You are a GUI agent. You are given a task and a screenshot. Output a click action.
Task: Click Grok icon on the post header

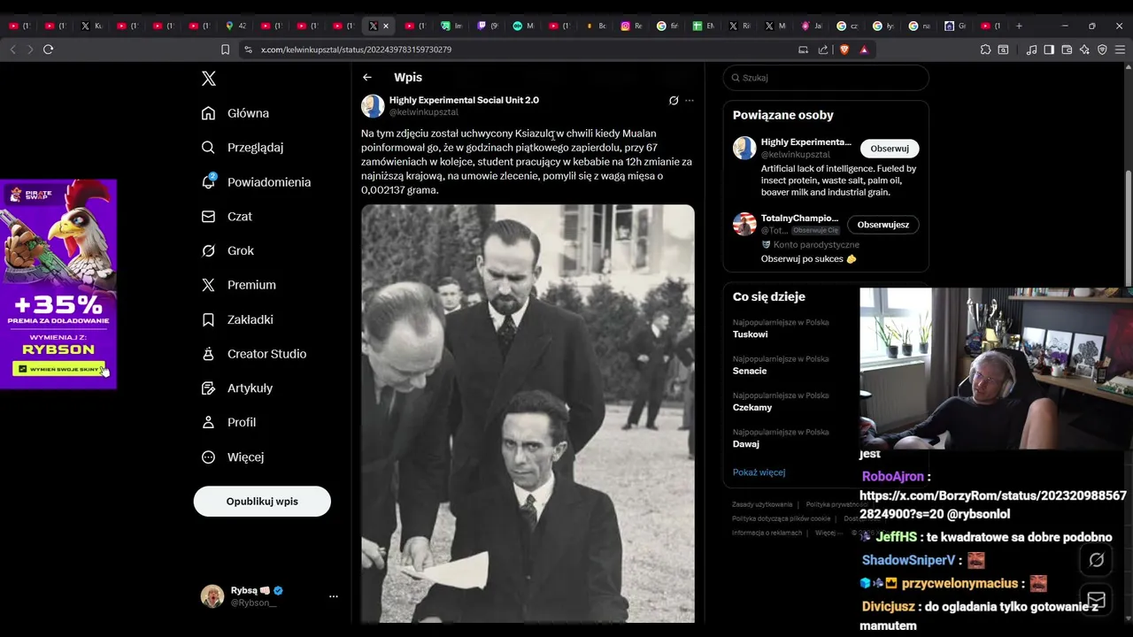(674, 101)
